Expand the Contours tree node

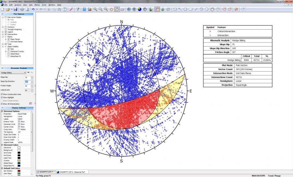tap(3, 27)
